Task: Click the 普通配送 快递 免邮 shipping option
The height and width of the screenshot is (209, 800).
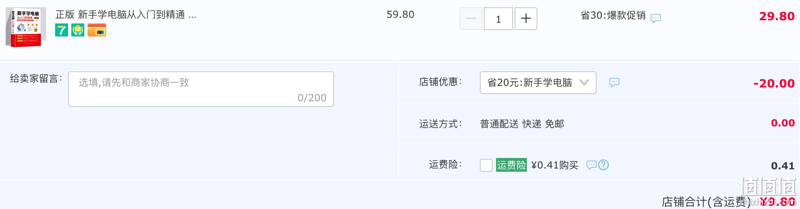Action: [x=522, y=124]
